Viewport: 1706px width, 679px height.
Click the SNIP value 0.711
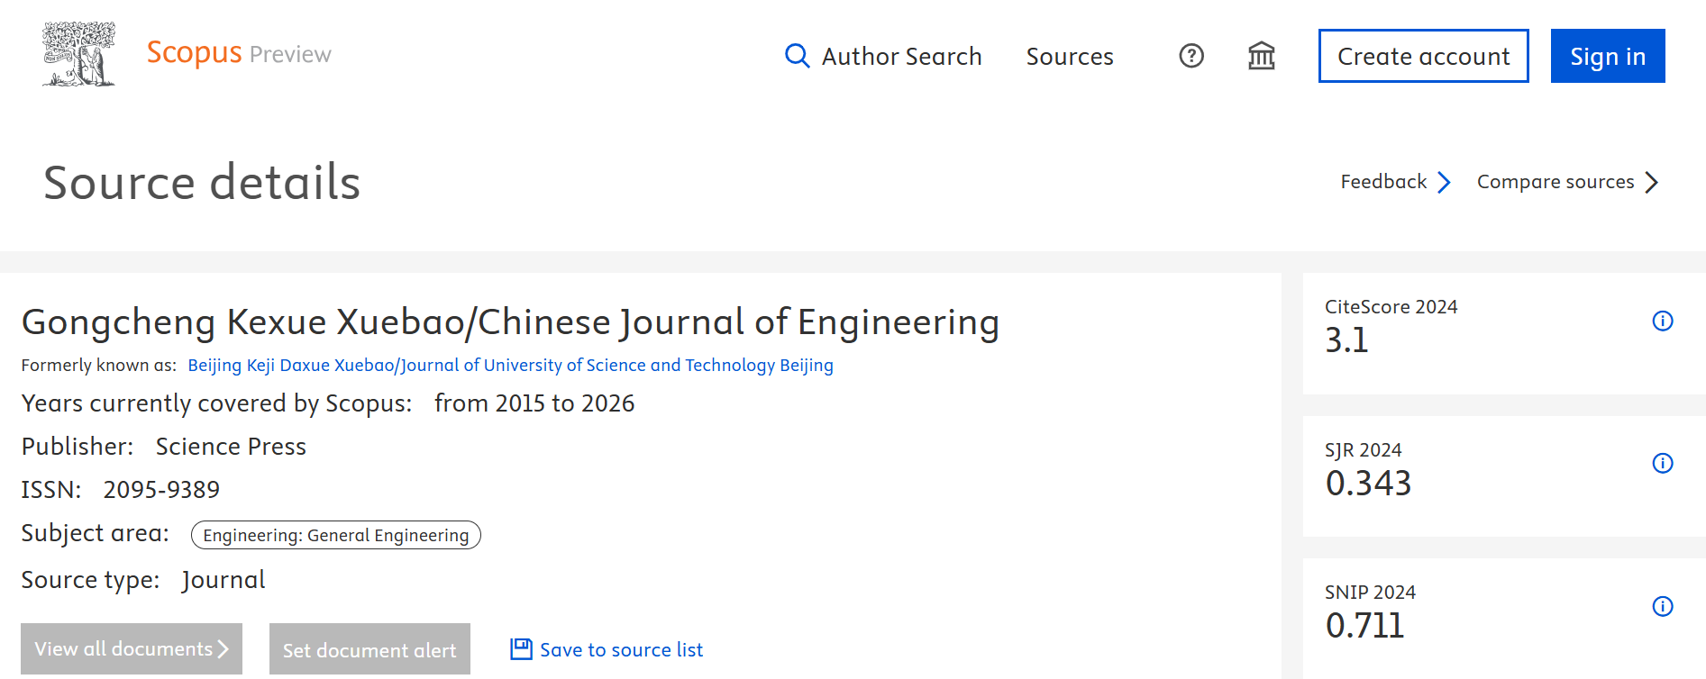pyautogui.click(x=1364, y=626)
